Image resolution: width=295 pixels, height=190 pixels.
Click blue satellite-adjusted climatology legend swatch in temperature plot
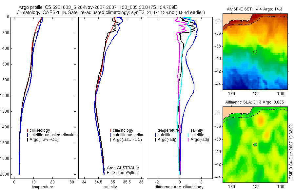click(28, 135)
